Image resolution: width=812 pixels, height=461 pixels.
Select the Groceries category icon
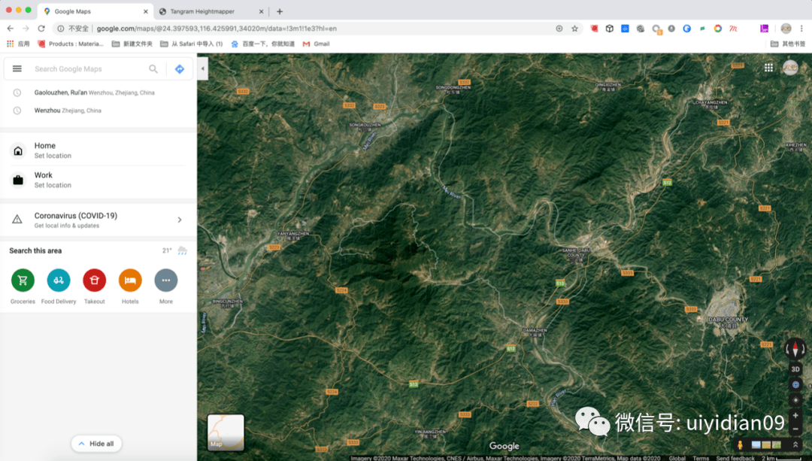pyautogui.click(x=23, y=280)
